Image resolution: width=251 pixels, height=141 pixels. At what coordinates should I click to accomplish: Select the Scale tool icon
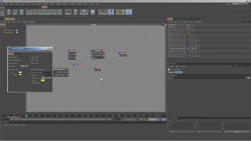(x=123, y=12)
